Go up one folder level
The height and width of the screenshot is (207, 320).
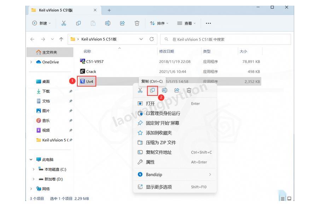point(61,39)
